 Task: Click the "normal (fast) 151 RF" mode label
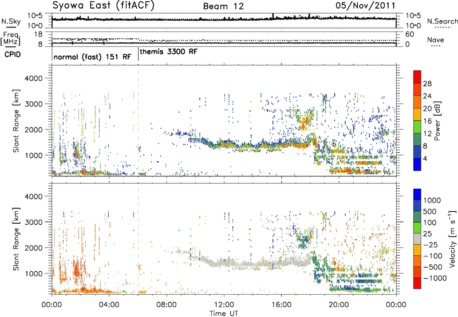click(93, 57)
